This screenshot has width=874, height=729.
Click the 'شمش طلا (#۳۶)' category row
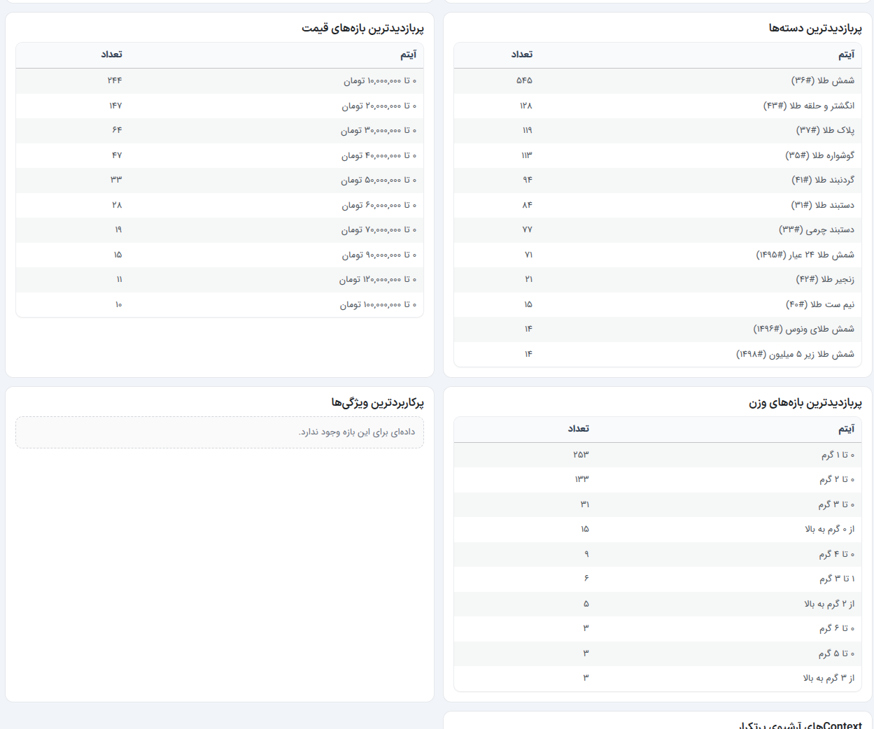(658, 80)
